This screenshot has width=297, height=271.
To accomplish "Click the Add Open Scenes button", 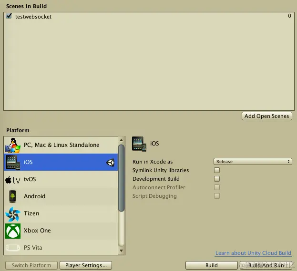I will (x=266, y=116).
